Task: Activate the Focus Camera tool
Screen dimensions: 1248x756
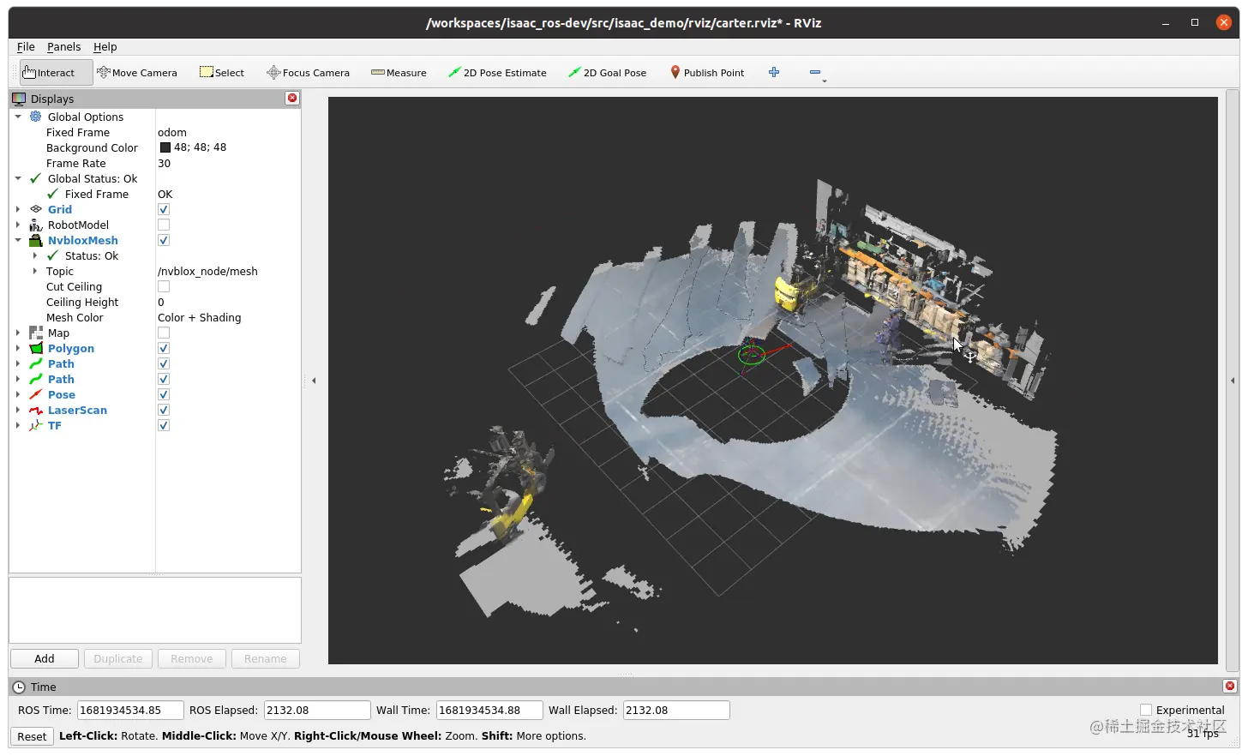Action: click(x=308, y=72)
